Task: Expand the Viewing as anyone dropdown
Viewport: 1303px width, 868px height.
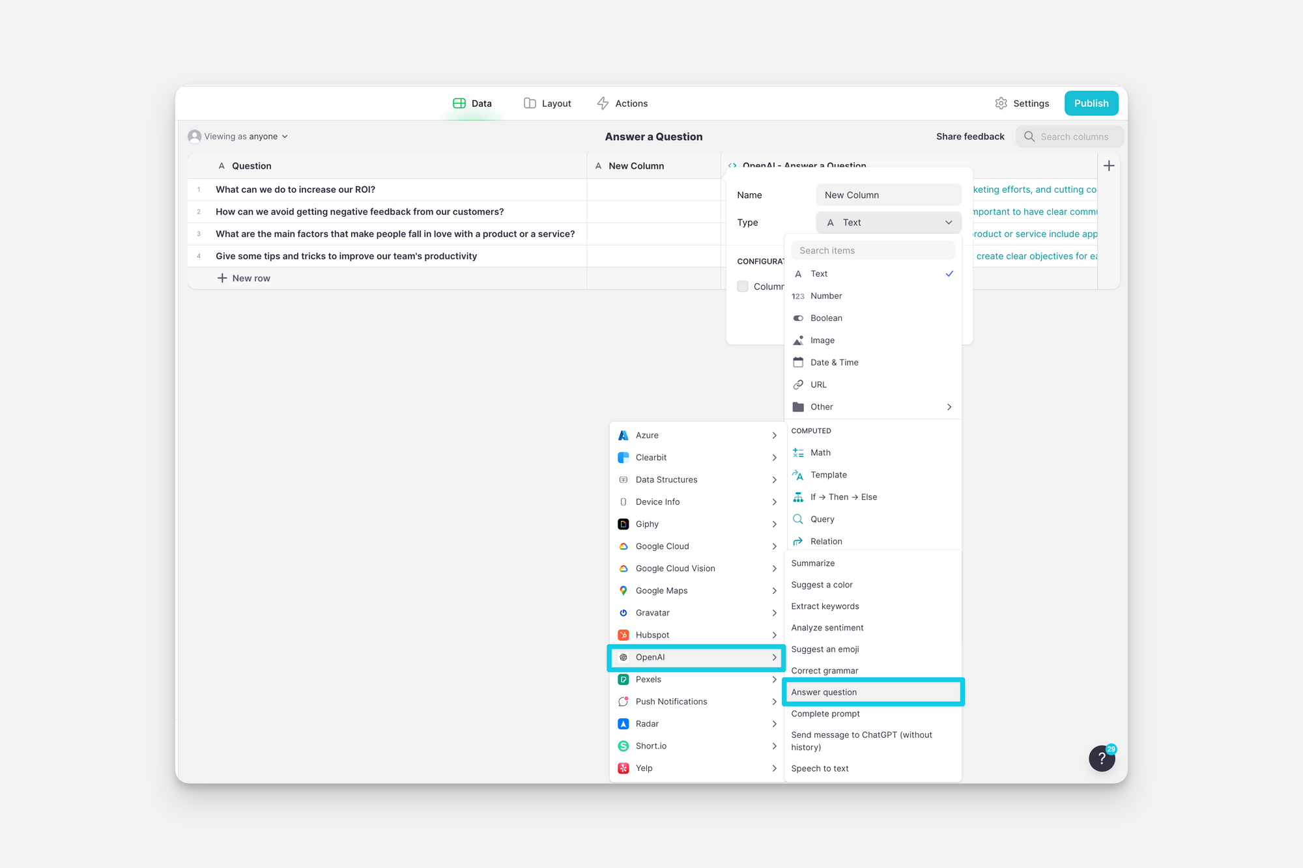Action: tap(239, 137)
